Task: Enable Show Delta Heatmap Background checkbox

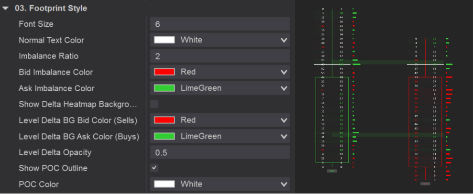Action: [x=154, y=104]
